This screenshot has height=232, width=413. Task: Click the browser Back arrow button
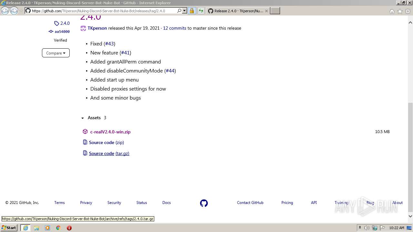(5, 11)
